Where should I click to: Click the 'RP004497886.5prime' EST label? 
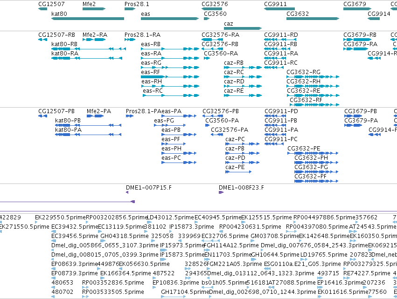pos(324,217)
